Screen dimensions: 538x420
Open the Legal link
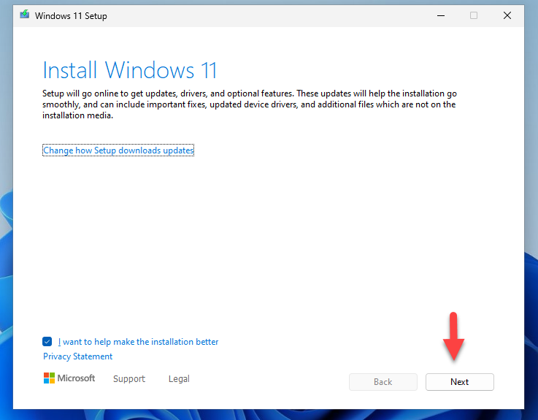pos(179,379)
